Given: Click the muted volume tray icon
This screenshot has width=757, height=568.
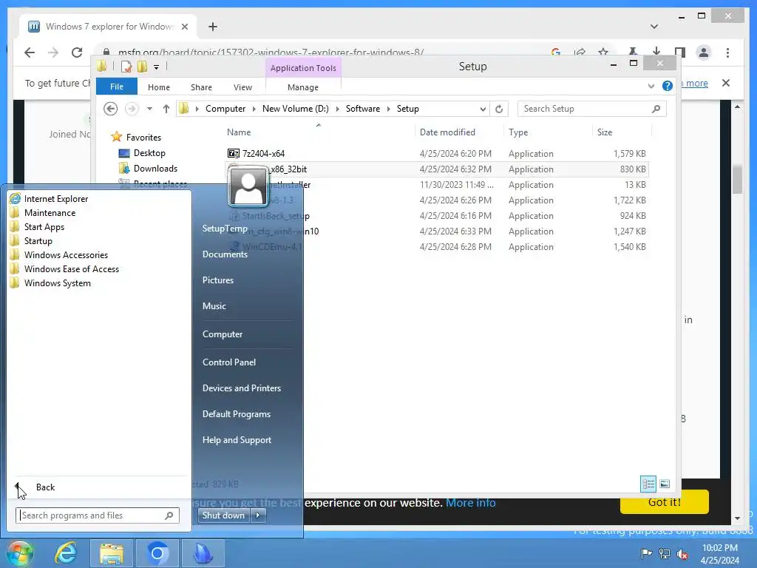Looking at the screenshot, I should 682,553.
